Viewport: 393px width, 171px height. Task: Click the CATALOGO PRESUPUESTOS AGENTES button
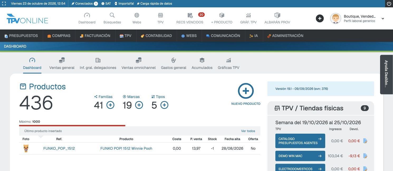coord(300,141)
